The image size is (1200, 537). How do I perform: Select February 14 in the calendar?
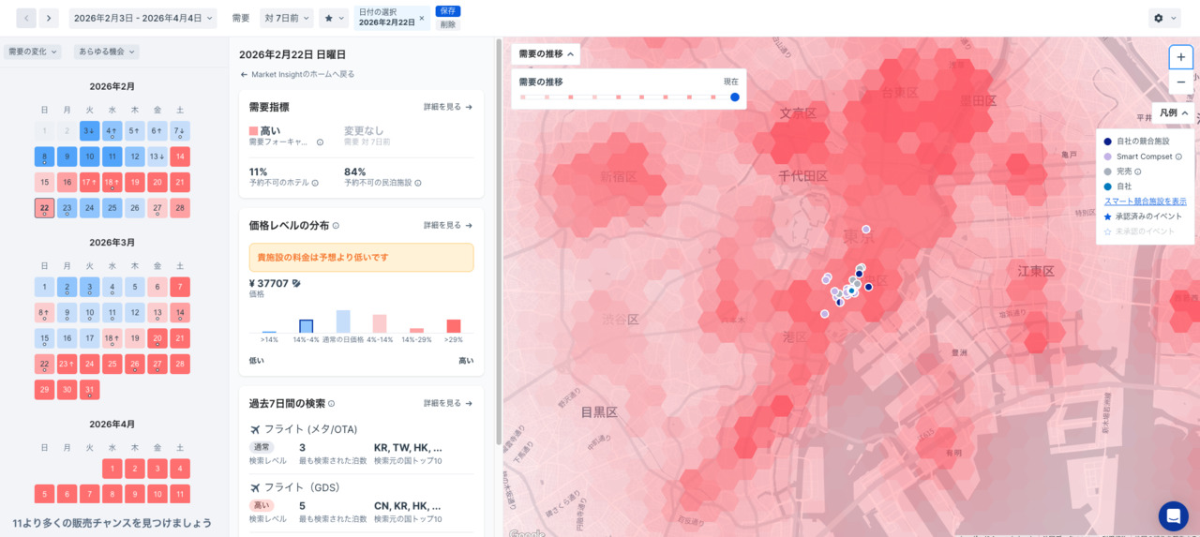180,157
